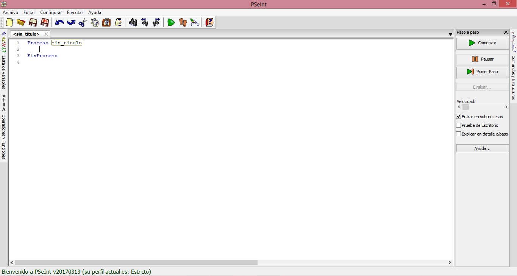The image size is (517, 276).
Task: Open Find with the binoculars icon
Action: tap(133, 22)
